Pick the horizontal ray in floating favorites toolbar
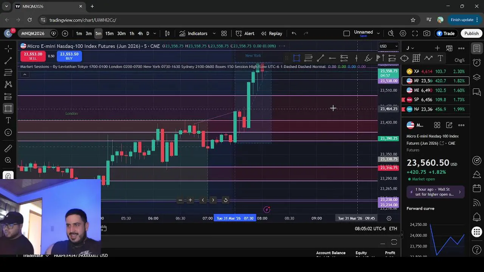The width and height of the screenshot is (484, 272). click(332, 58)
